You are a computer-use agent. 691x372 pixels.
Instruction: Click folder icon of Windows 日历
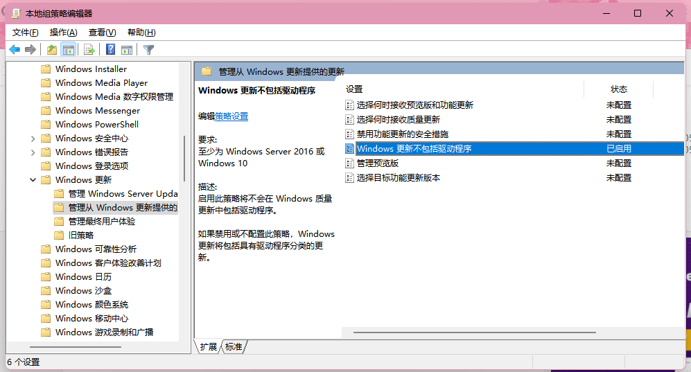click(46, 277)
